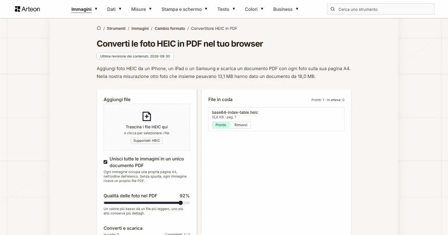Click the Arteon logo icon
448x235 pixels.
point(17,9)
